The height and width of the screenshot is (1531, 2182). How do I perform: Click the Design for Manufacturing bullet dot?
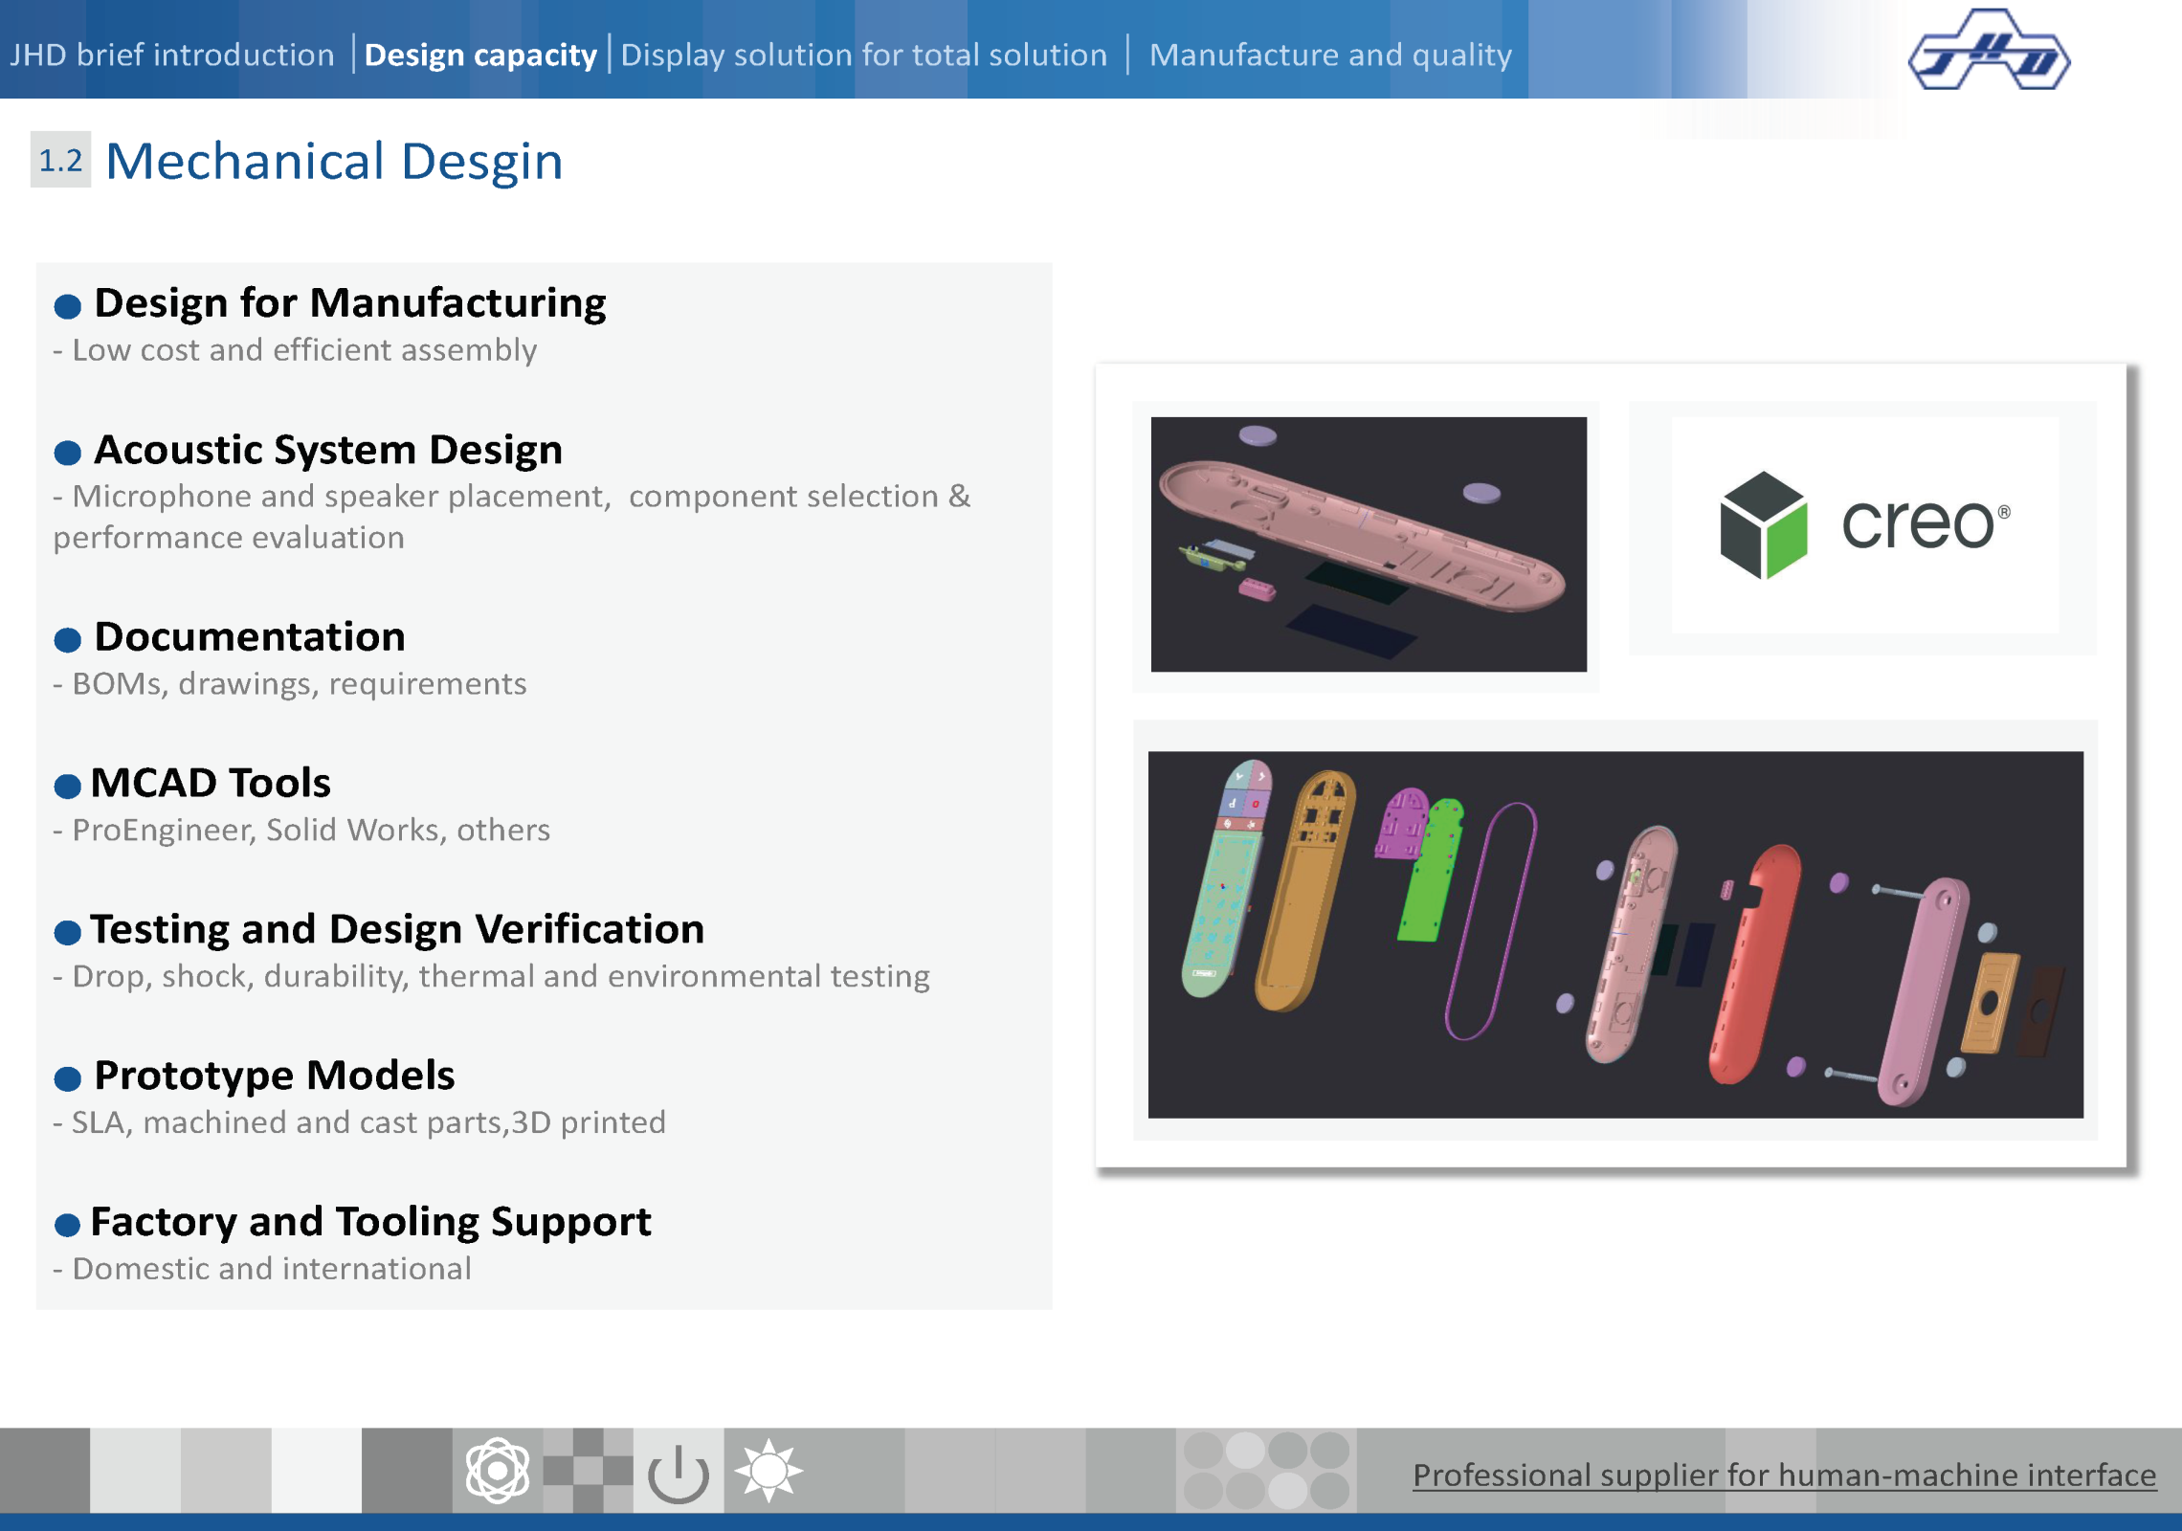click(x=67, y=306)
